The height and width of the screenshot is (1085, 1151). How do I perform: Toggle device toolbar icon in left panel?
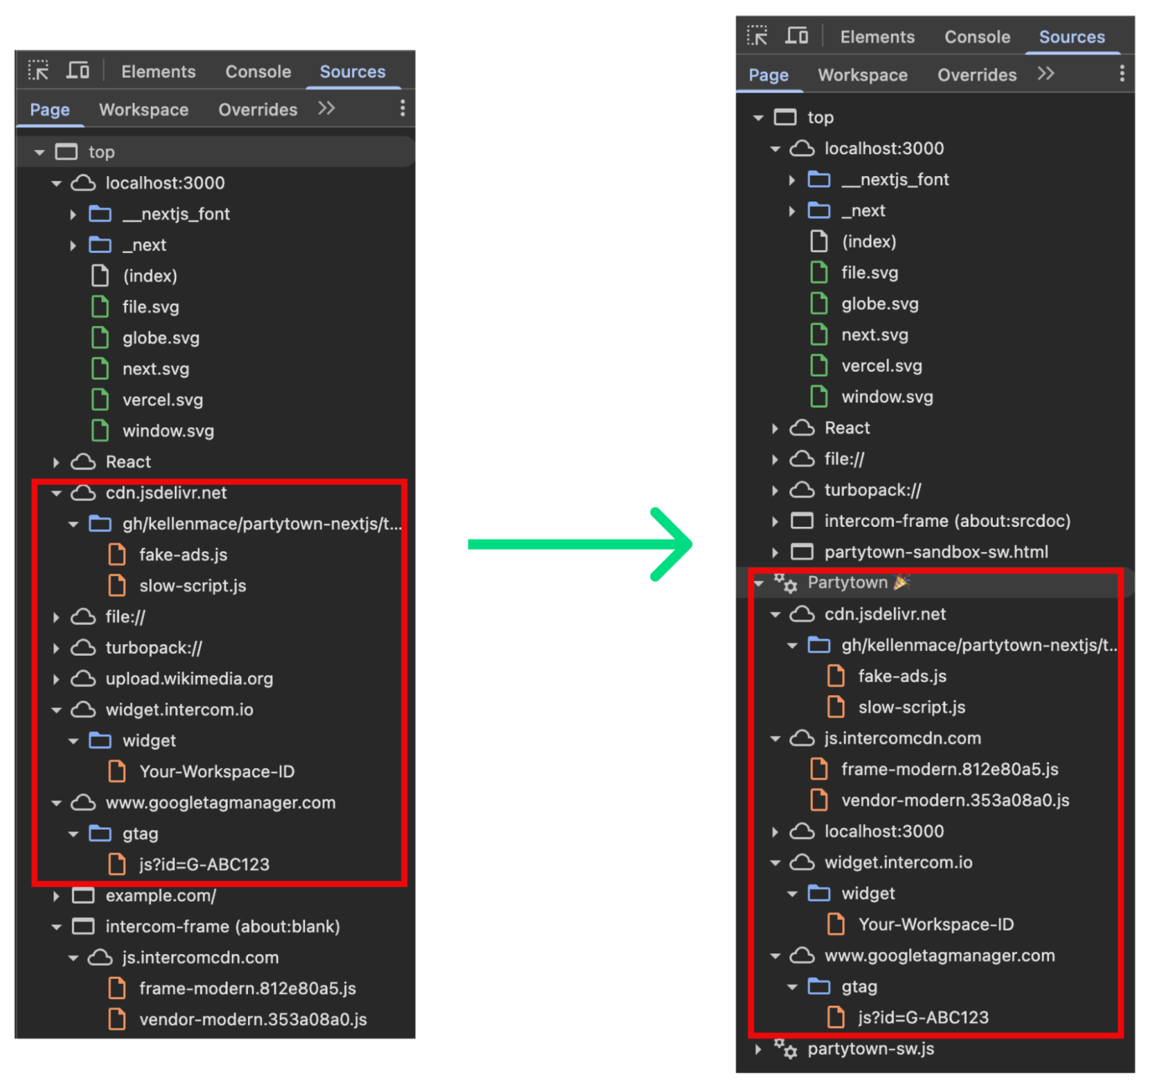click(x=77, y=71)
